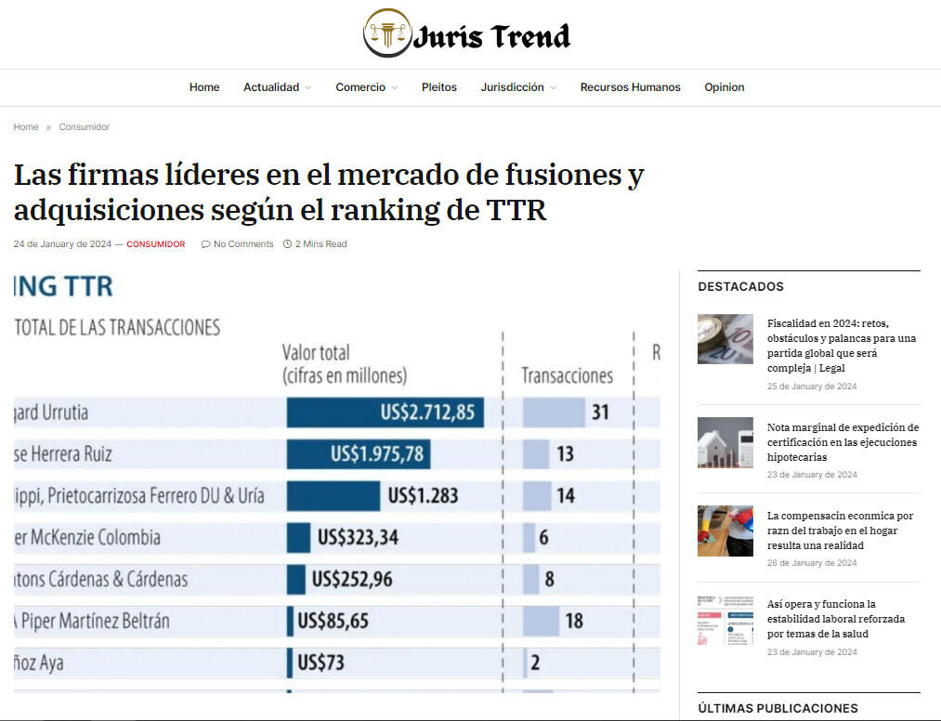This screenshot has height=721, width=941.
Task: Read the Nota marginal de expedición article
Action: click(843, 442)
